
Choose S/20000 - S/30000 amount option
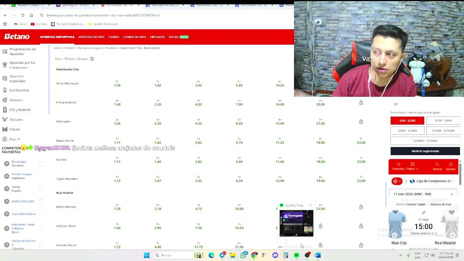(425, 141)
